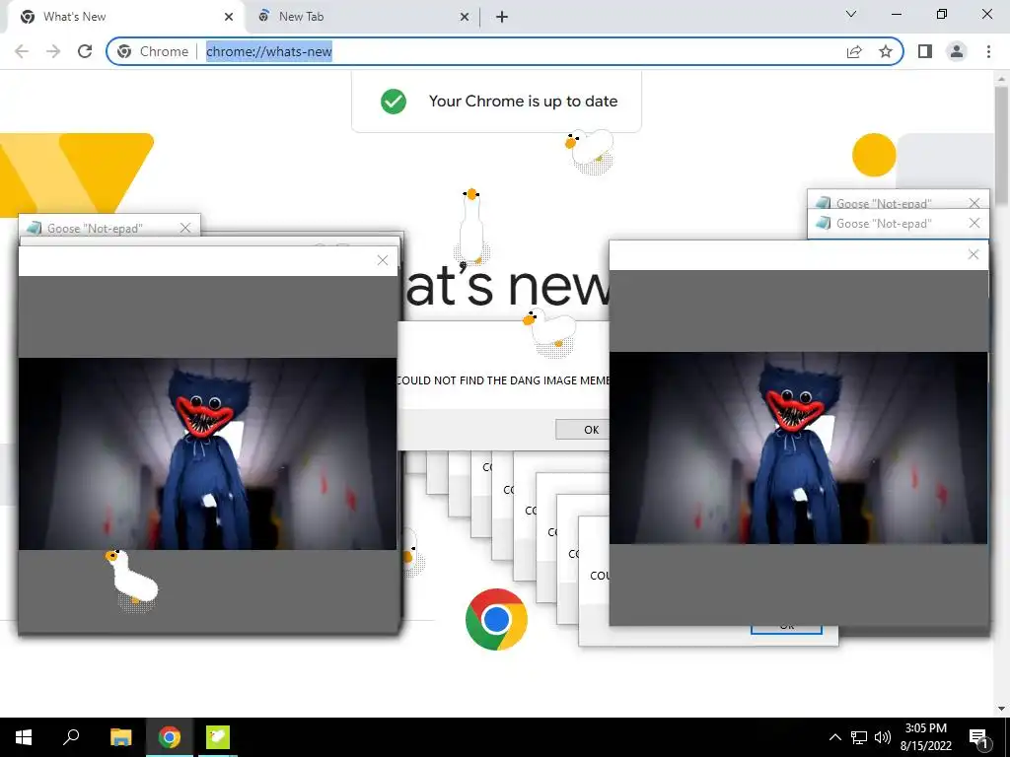Open the volume tray icon

pos(883,737)
